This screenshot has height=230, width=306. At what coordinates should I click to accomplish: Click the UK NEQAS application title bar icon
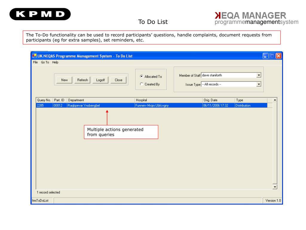pos(34,56)
